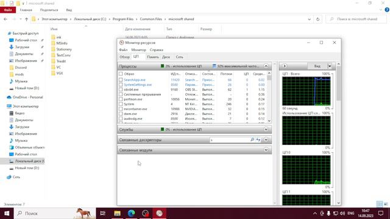This screenshot has height=219, width=390.
Task: Click the Explorer search box
Action: (x=356, y=19)
